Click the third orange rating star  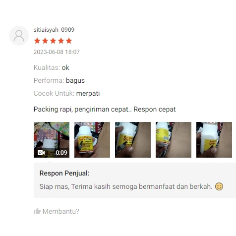pyautogui.click(x=53, y=41)
